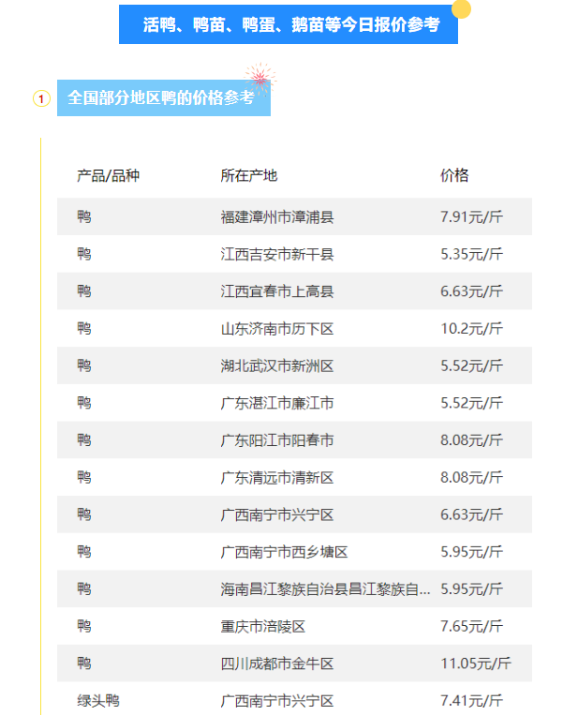Screen dimensions: 563x715
Task: Select the 江西吉安市新干县 row location
Action: click(277, 254)
